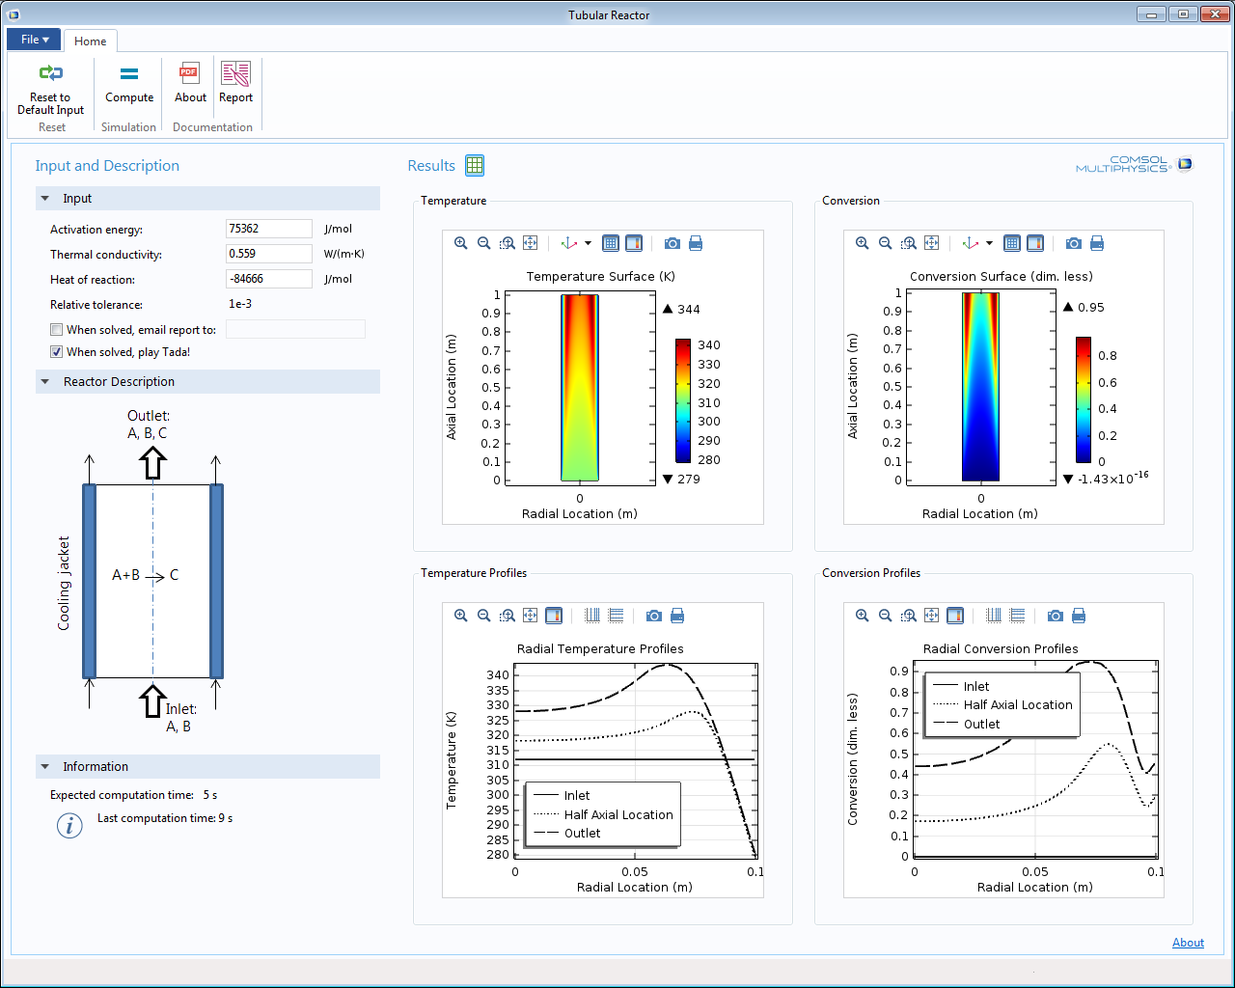Click Reset to Default Input icon
This screenshot has height=988, width=1235.
click(x=50, y=73)
